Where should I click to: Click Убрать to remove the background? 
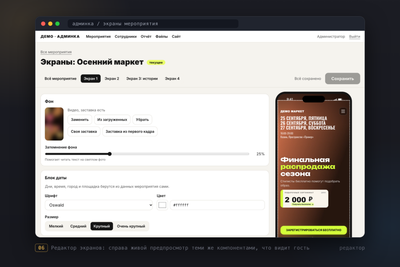click(x=142, y=120)
